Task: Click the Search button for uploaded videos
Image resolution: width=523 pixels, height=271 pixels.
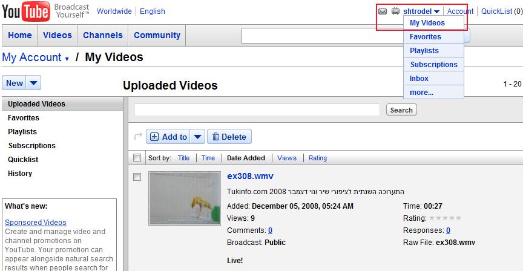Action: coord(401,110)
